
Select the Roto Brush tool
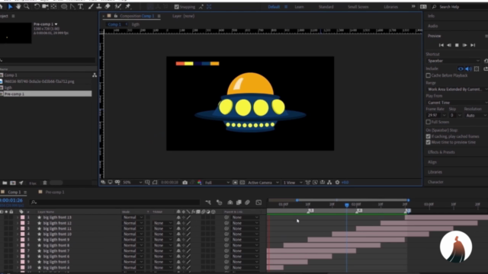click(118, 7)
